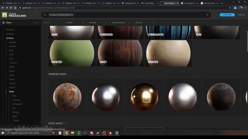
Task: Open the Latest Assets section link
Action: click(55, 123)
